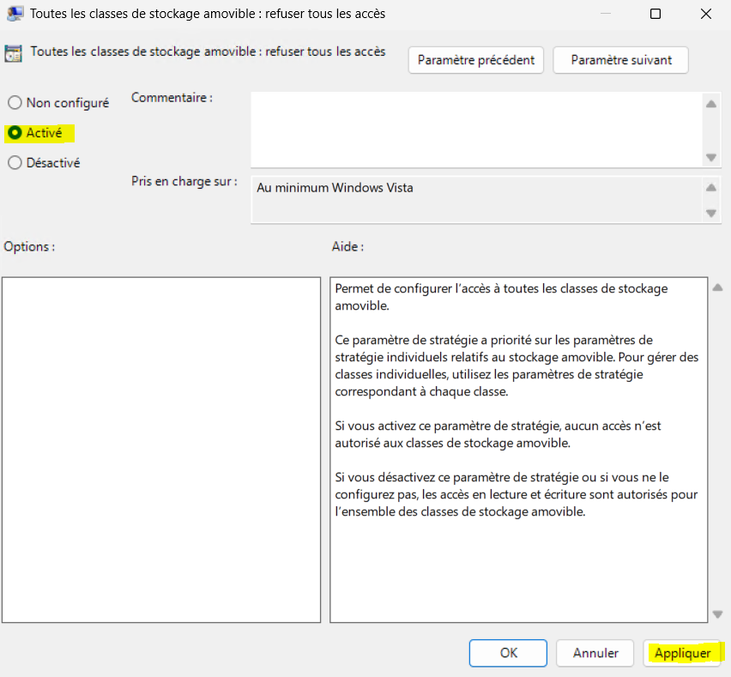Click the Commentaire box scroll up arrow
Image resolution: width=731 pixels, height=677 pixels.
click(x=710, y=104)
